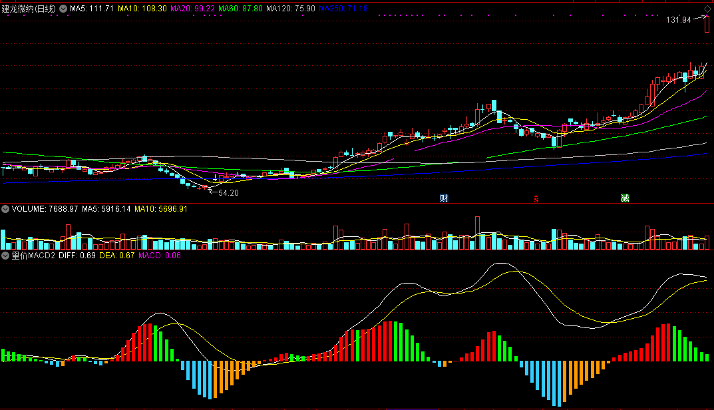Open the 财 financial report marker
714x410 pixels.
tap(444, 198)
